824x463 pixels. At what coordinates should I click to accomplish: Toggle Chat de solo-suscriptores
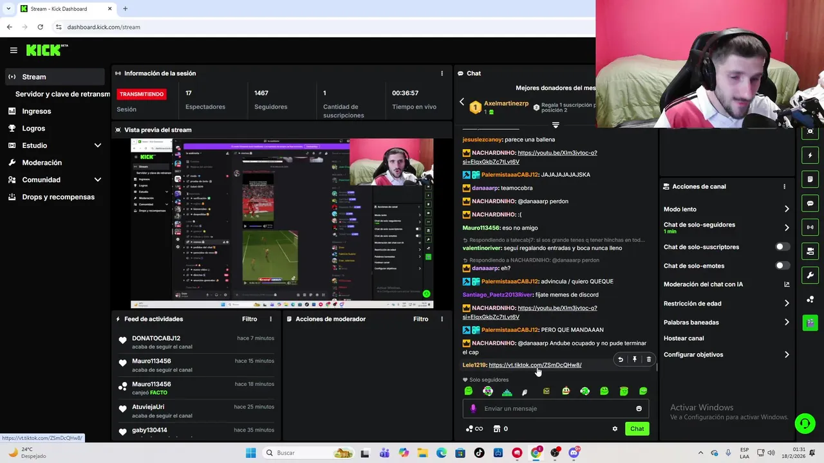[782, 247]
